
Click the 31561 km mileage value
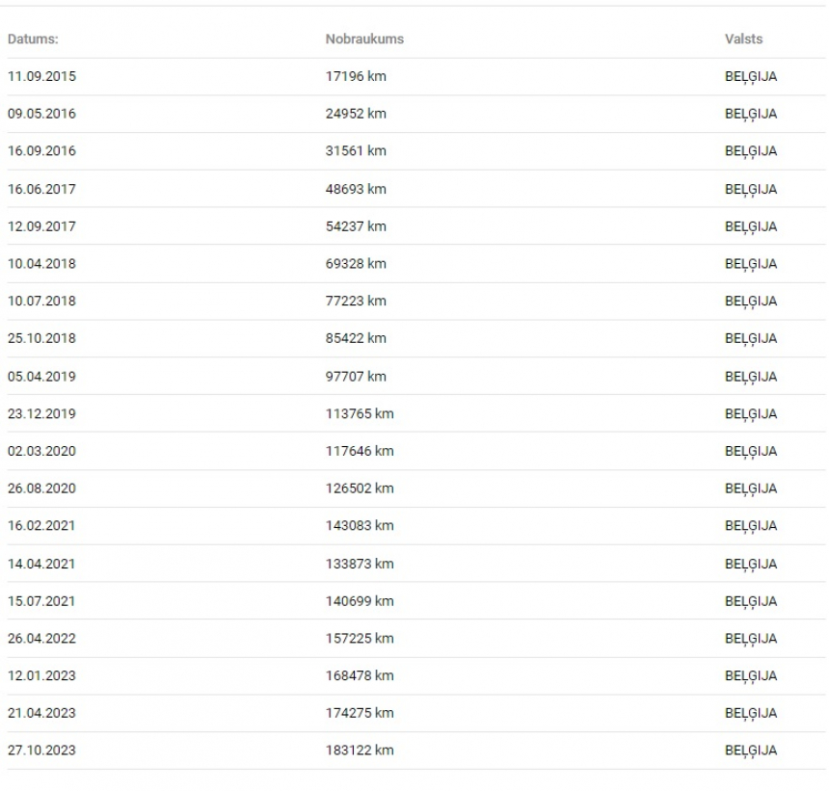(356, 151)
